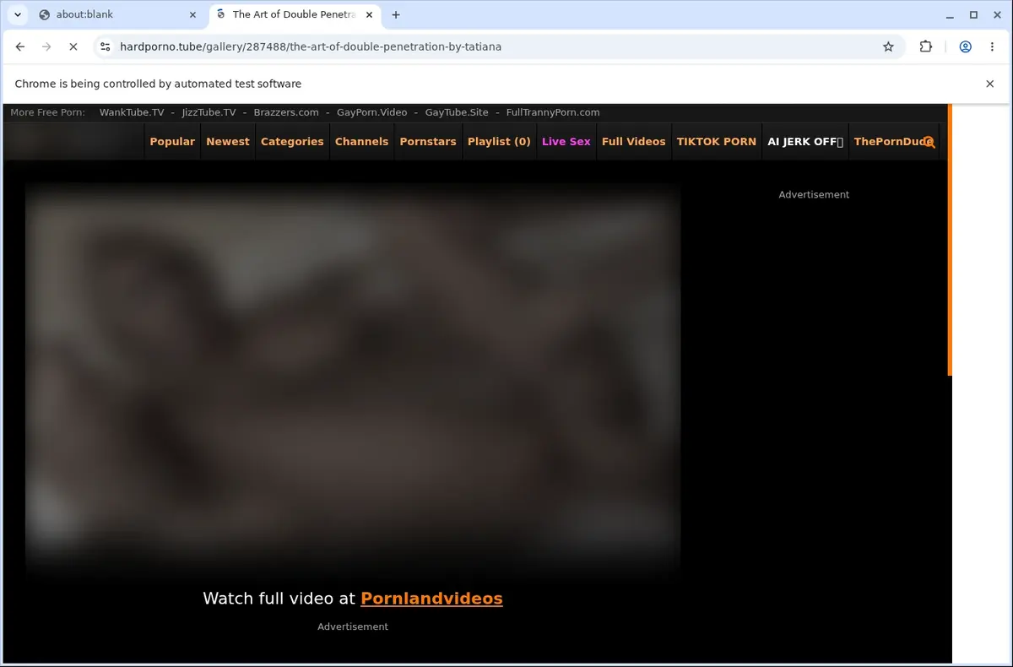1013x667 pixels.
Task: Open the Chrome three-dot menu
Action: (992, 47)
